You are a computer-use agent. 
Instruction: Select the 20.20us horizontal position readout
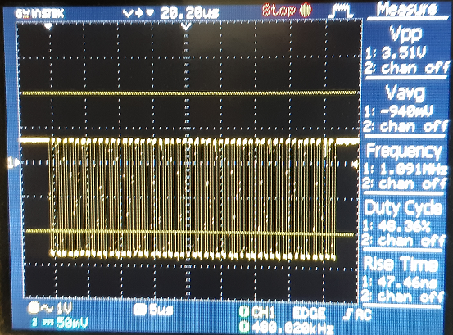(190, 13)
